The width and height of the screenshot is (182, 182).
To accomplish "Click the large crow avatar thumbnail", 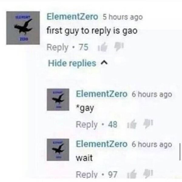I will [23, 28].
